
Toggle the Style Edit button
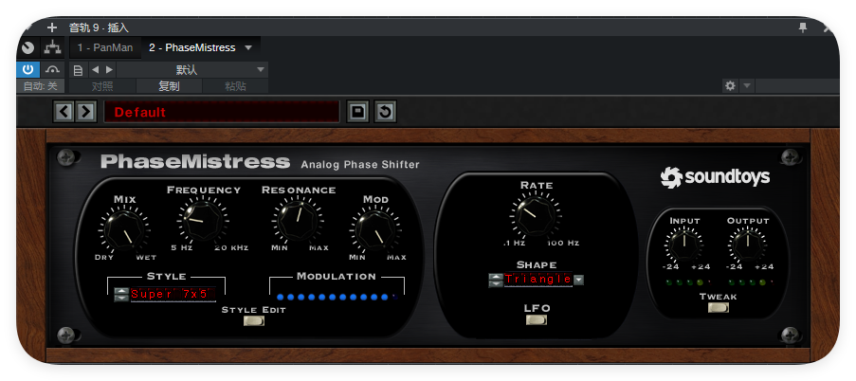click(x=254, y=320)
